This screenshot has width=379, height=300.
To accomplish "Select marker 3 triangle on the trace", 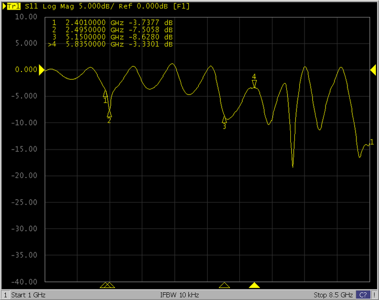I will click(x=224, y=119).
